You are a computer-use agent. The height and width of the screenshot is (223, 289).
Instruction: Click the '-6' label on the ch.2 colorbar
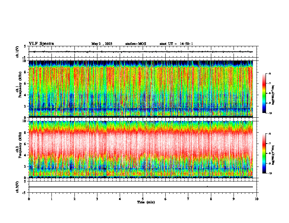[x=270, y=134]
